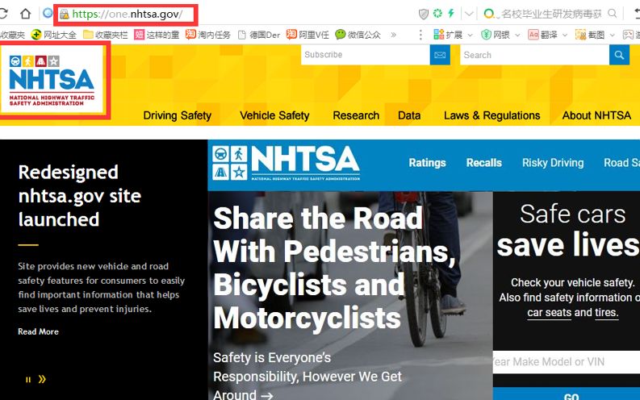
Task: Click the tires link
Action: (x=607, y=312)
